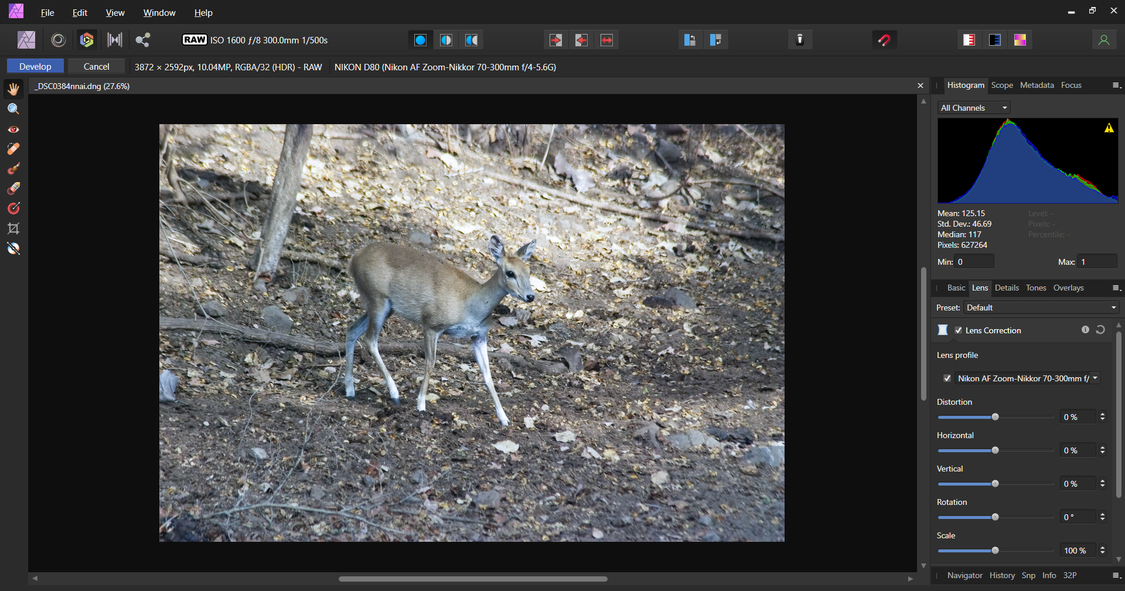Select the White Balance tool

pyautogui.click(x=13, y=248)
